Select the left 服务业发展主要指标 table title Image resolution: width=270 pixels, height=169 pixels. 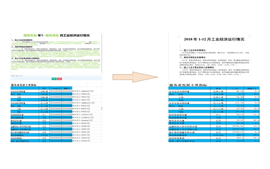pos(24,85)
